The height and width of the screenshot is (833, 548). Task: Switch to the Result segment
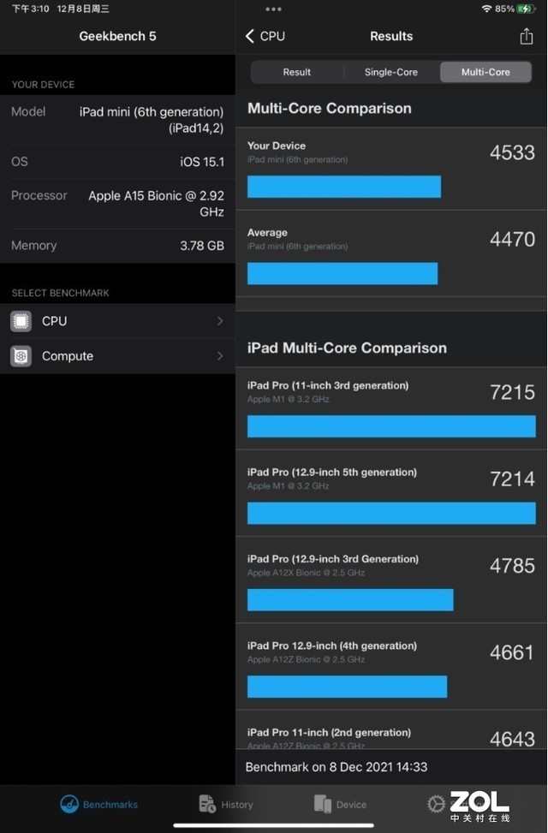[297, 72]
